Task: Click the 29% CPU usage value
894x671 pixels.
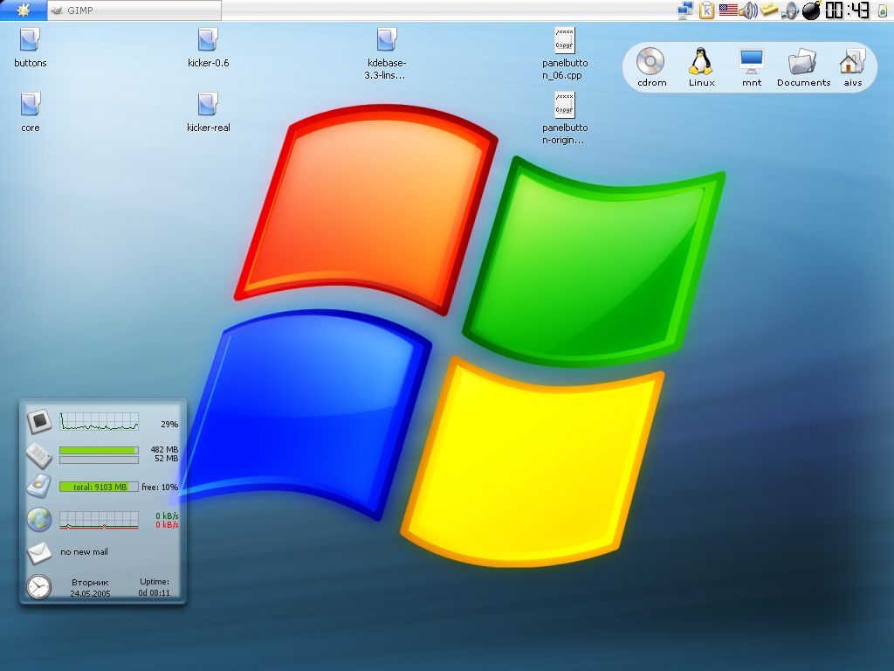Action: pyautogui.click(x=169, y=424)
